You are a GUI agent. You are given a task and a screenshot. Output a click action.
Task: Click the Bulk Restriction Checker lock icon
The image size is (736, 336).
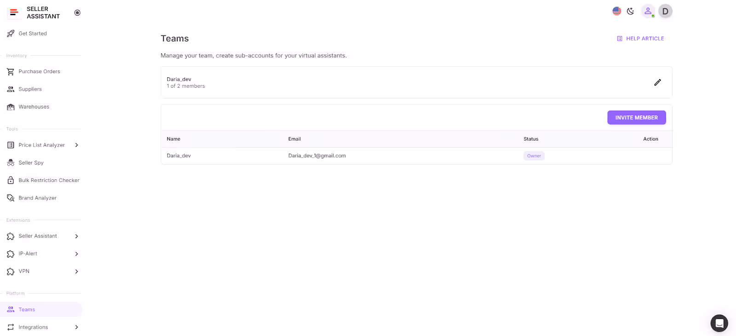11,181
